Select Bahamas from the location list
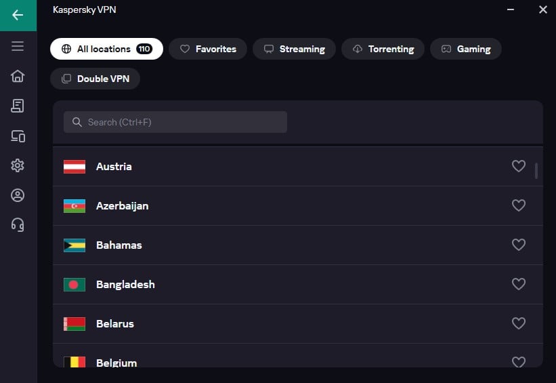Image resolution: width=556 pixels, height=383 pixels. tap(119, 245)
